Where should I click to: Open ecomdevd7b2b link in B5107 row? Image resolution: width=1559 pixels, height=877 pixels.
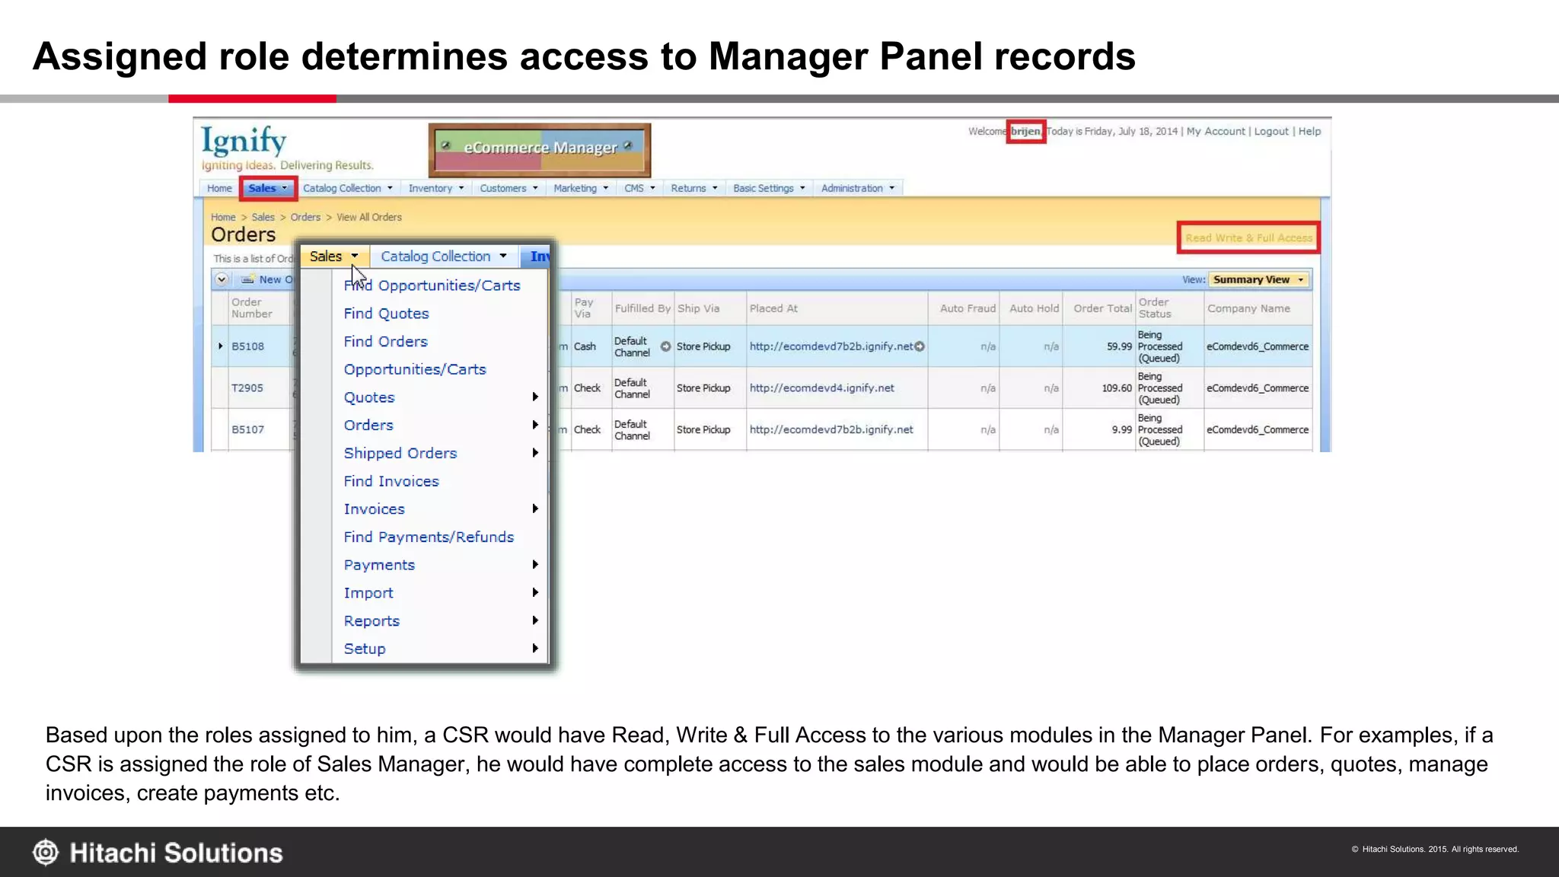[x=831, y=429]
